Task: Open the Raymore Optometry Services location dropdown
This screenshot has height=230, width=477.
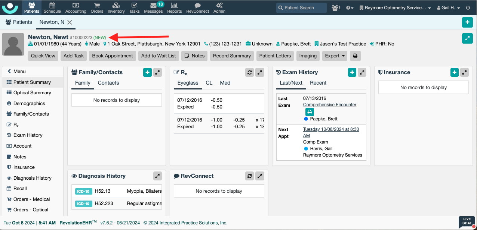Action: tap(395, 8)
